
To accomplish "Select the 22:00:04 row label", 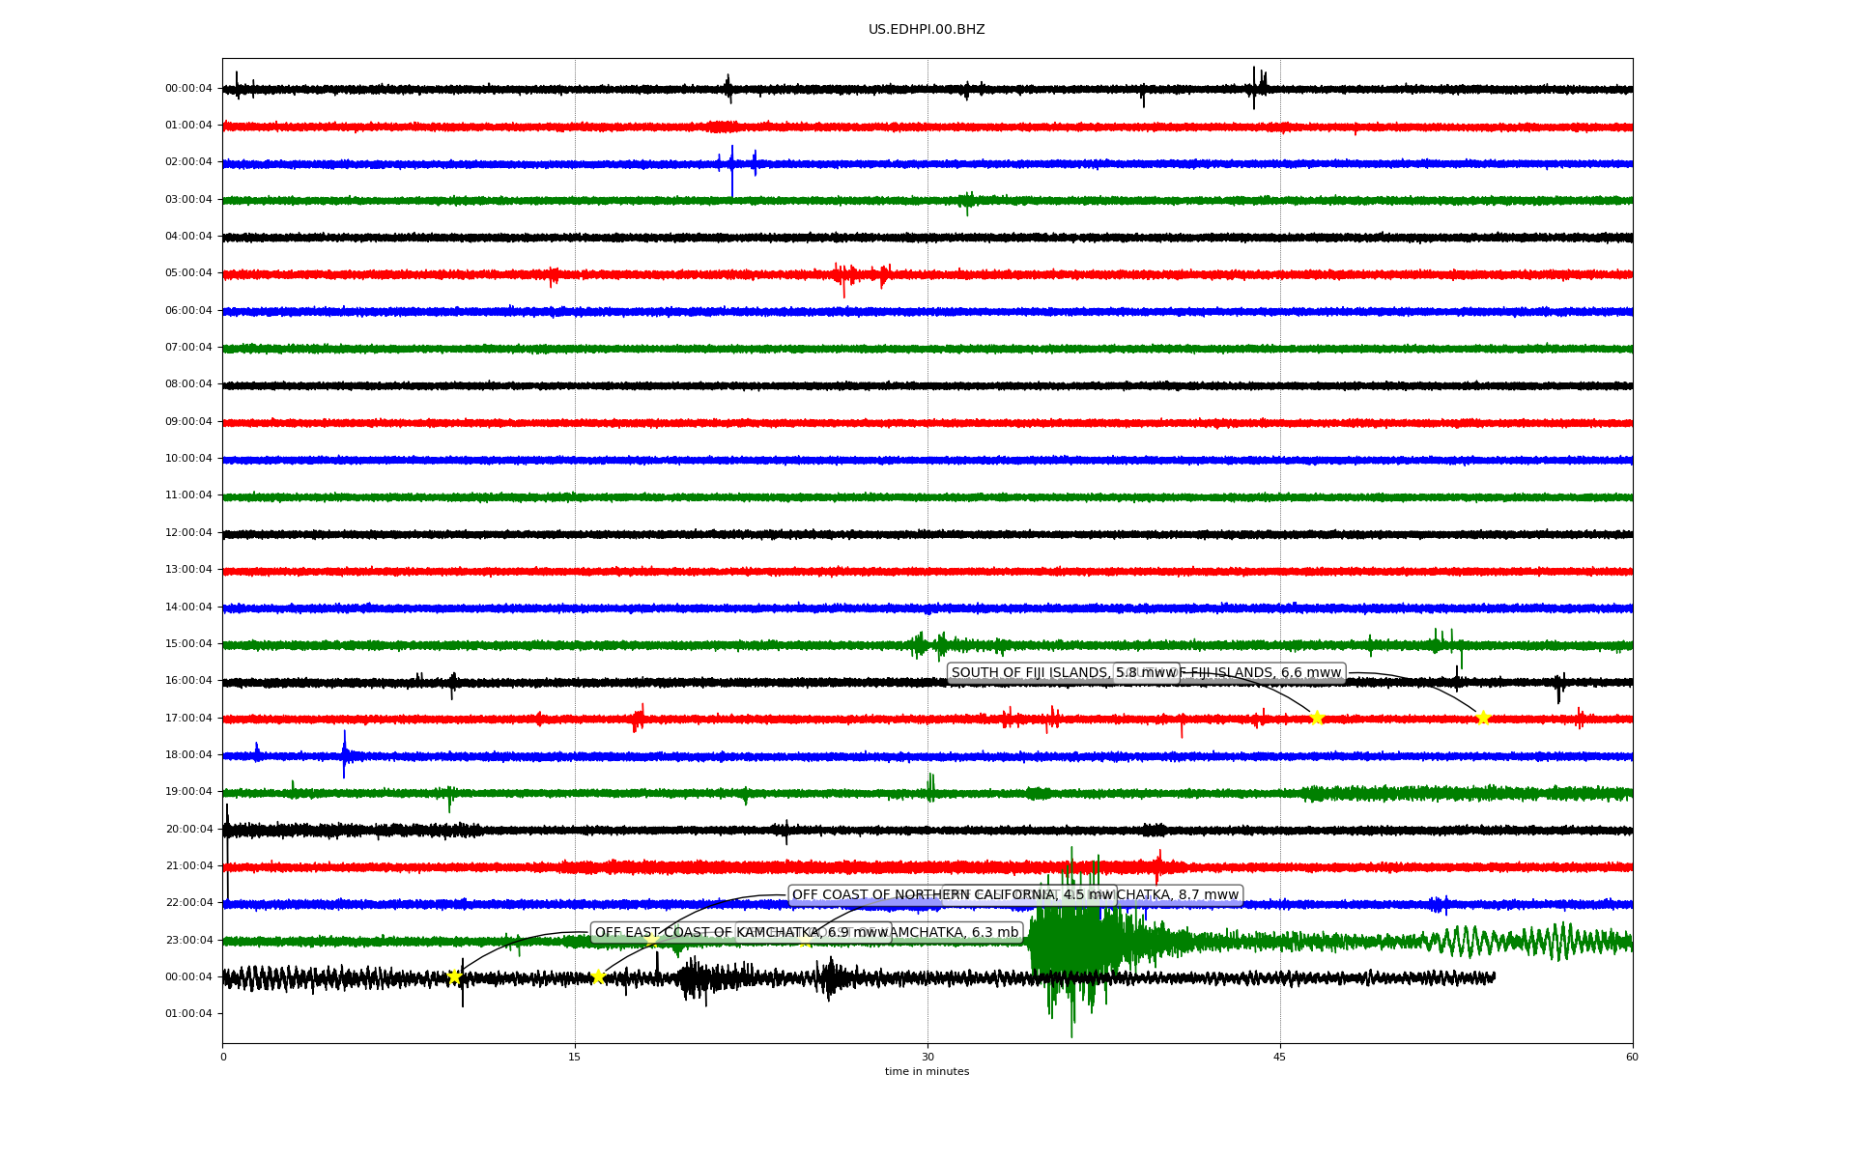I will click(x=188, y=903).
